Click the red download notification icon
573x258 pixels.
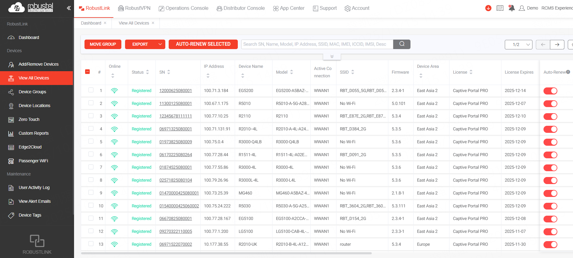(x=488, y=8)
